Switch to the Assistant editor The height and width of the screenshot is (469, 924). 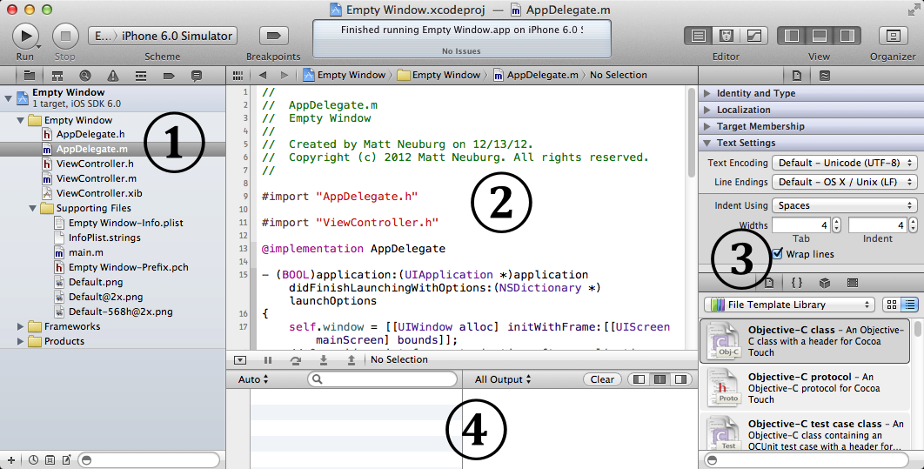(726, 36)
